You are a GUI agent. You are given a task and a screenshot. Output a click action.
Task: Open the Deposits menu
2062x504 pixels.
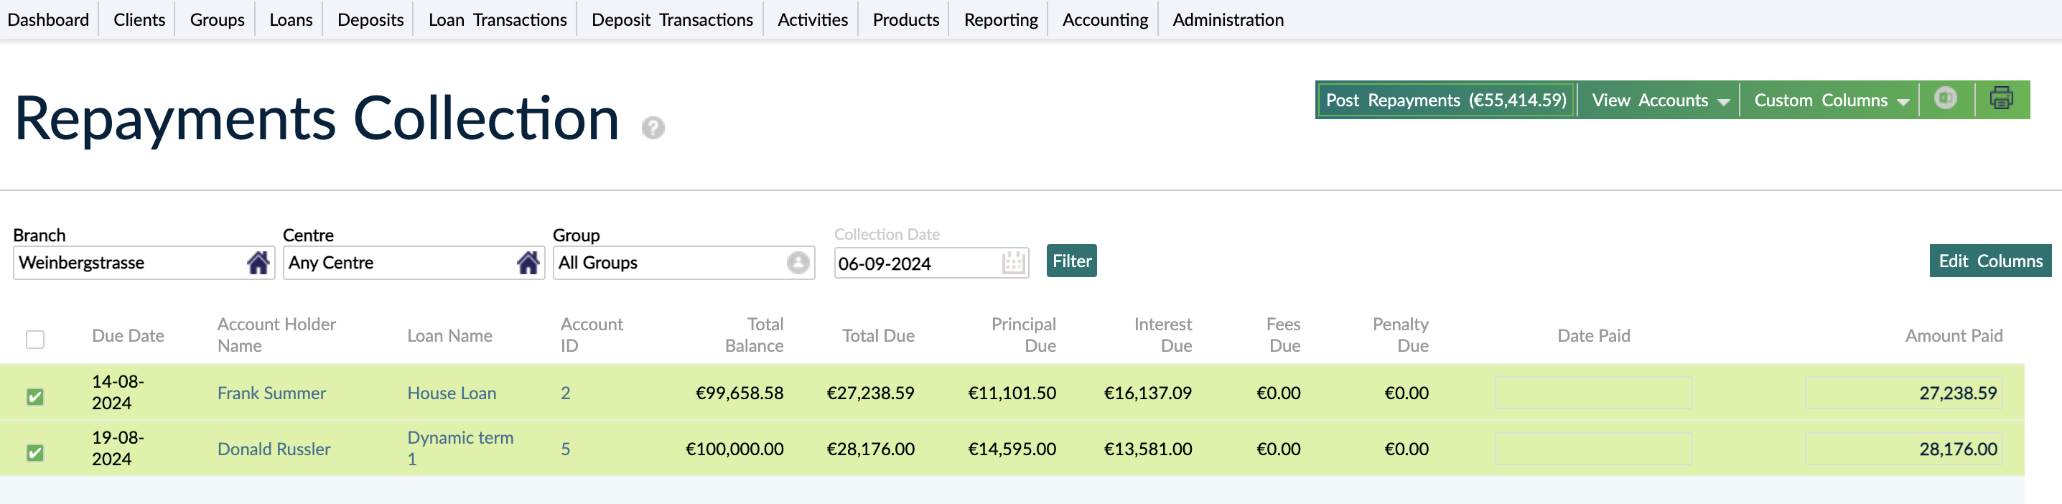pos(370,19)
